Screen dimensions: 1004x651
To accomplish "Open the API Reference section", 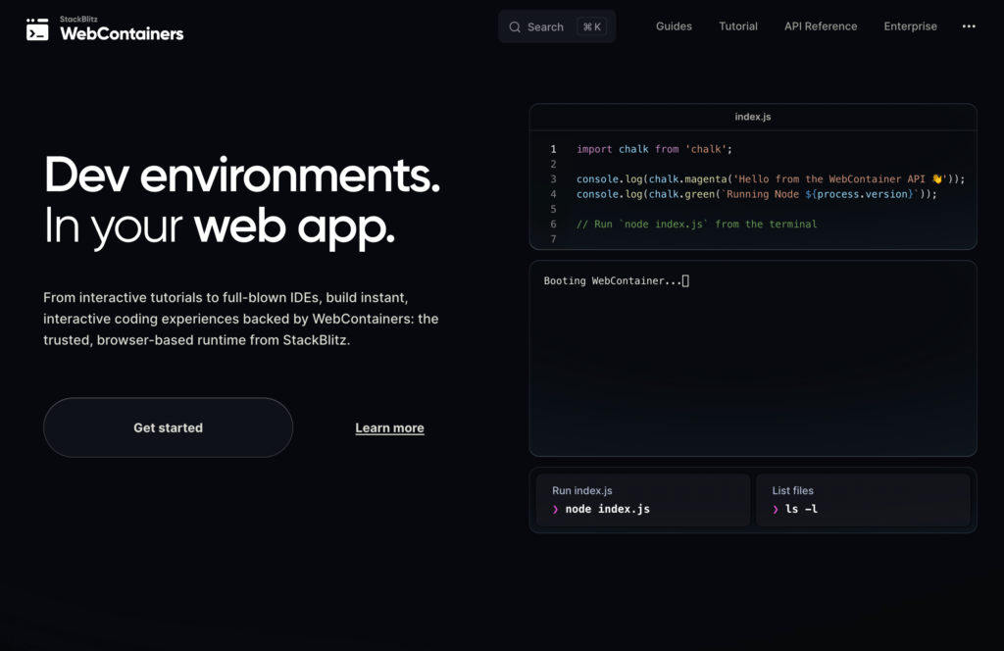I will [820, 26].
